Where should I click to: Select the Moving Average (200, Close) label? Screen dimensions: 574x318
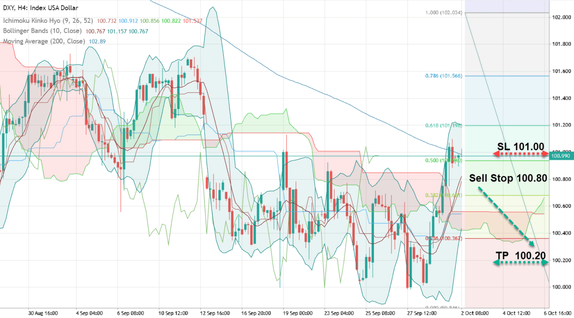(44, 41)
